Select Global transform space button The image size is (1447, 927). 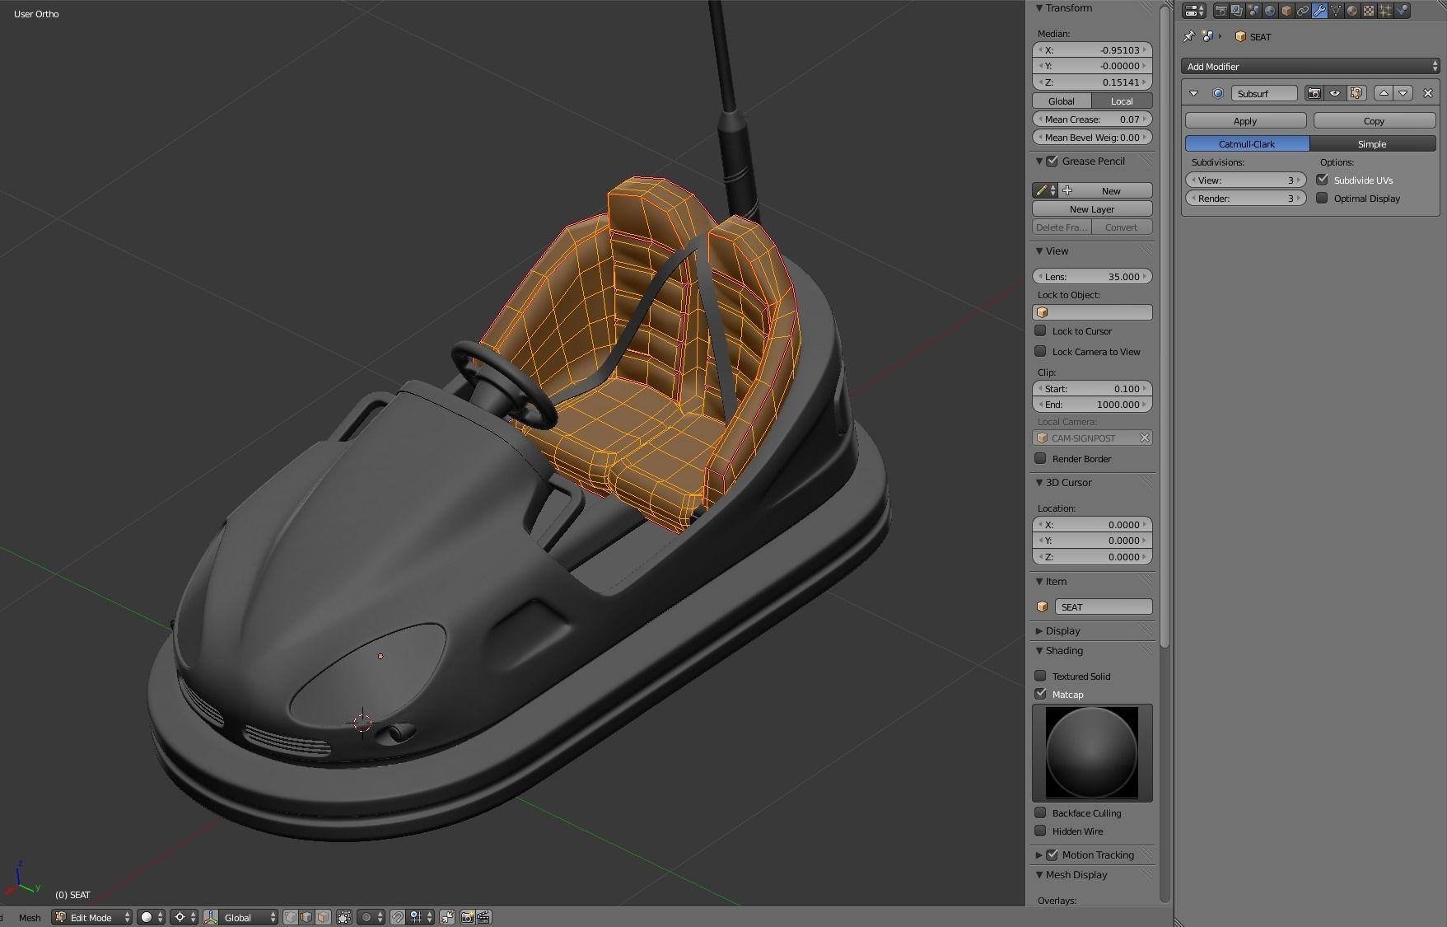[1062, 101]
